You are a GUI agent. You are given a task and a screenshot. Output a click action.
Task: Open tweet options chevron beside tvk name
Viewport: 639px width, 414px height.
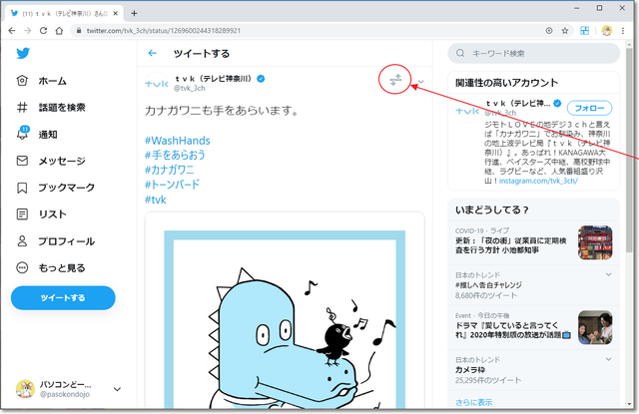(422, 82)
